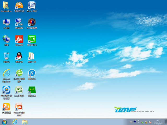
Task: Open the UC Browser desktop shortcut
Action: coord(7,107)
